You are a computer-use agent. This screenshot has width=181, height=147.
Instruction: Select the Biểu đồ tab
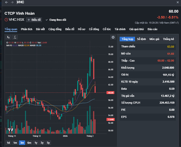click(x=70, y=29)
